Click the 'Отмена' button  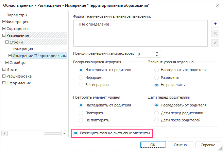180,145
